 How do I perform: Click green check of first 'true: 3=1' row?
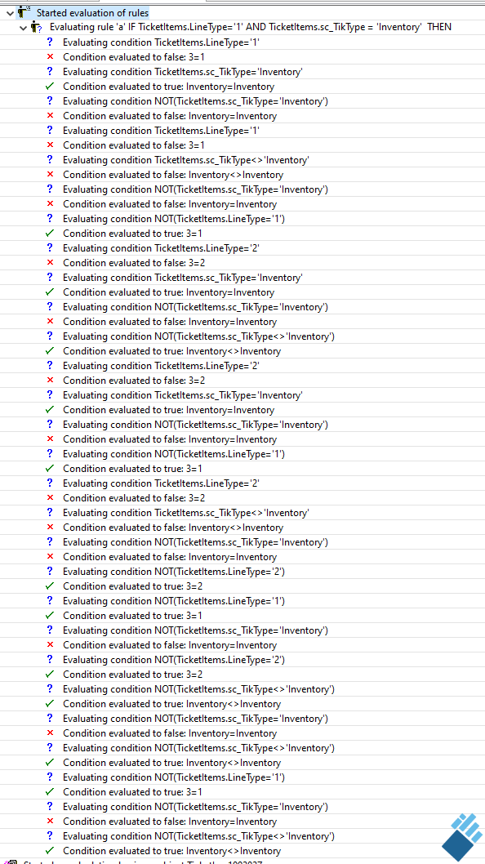50,234
